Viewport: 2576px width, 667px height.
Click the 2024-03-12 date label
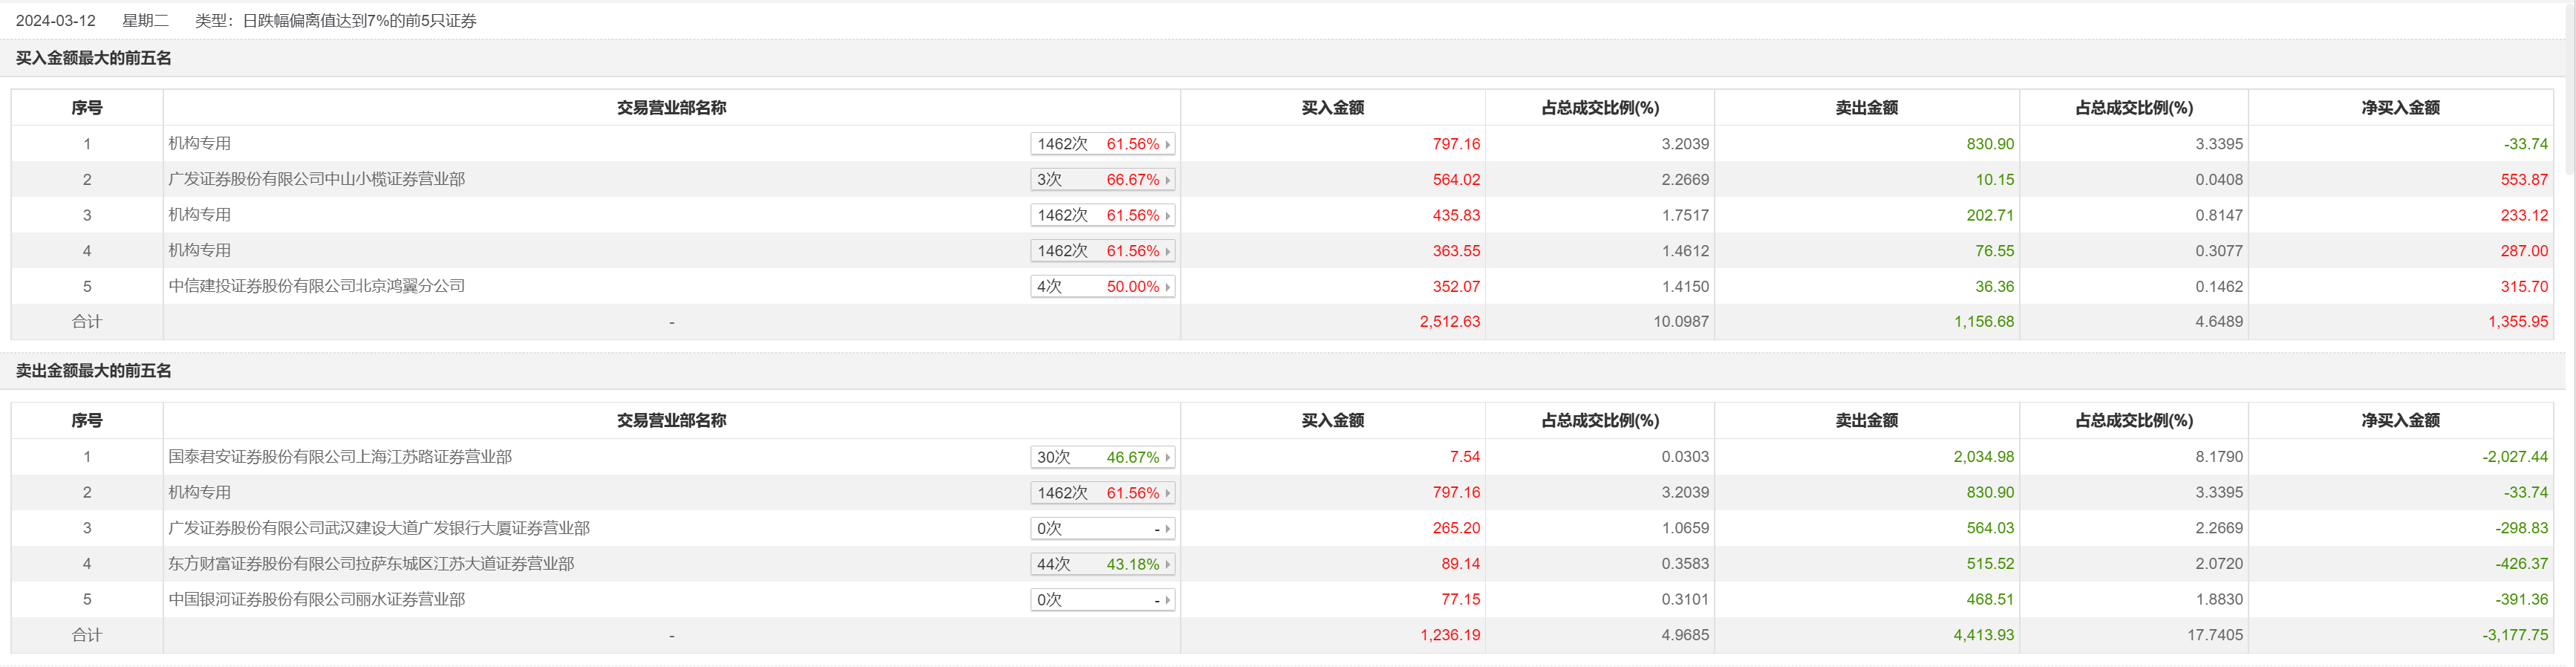tap(56, 21)
